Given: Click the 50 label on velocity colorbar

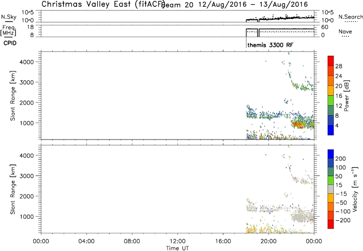Looking at the screenshot, I should pyautogui.click(x=338, y=176).
